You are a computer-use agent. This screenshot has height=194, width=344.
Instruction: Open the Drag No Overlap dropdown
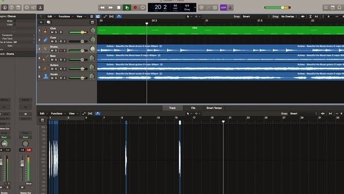(x=289, y=17)
